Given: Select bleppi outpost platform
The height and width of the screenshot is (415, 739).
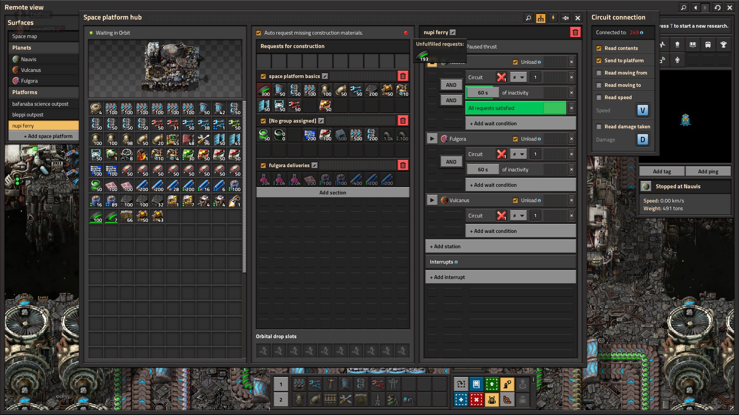Looking at the screenshot, I should point(43,115).
